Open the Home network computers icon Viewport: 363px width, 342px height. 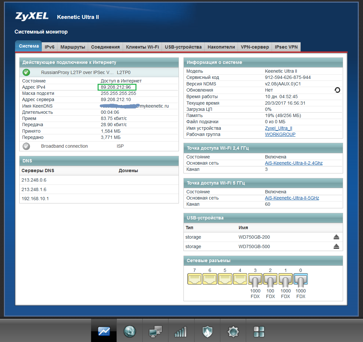pos(155,331)
